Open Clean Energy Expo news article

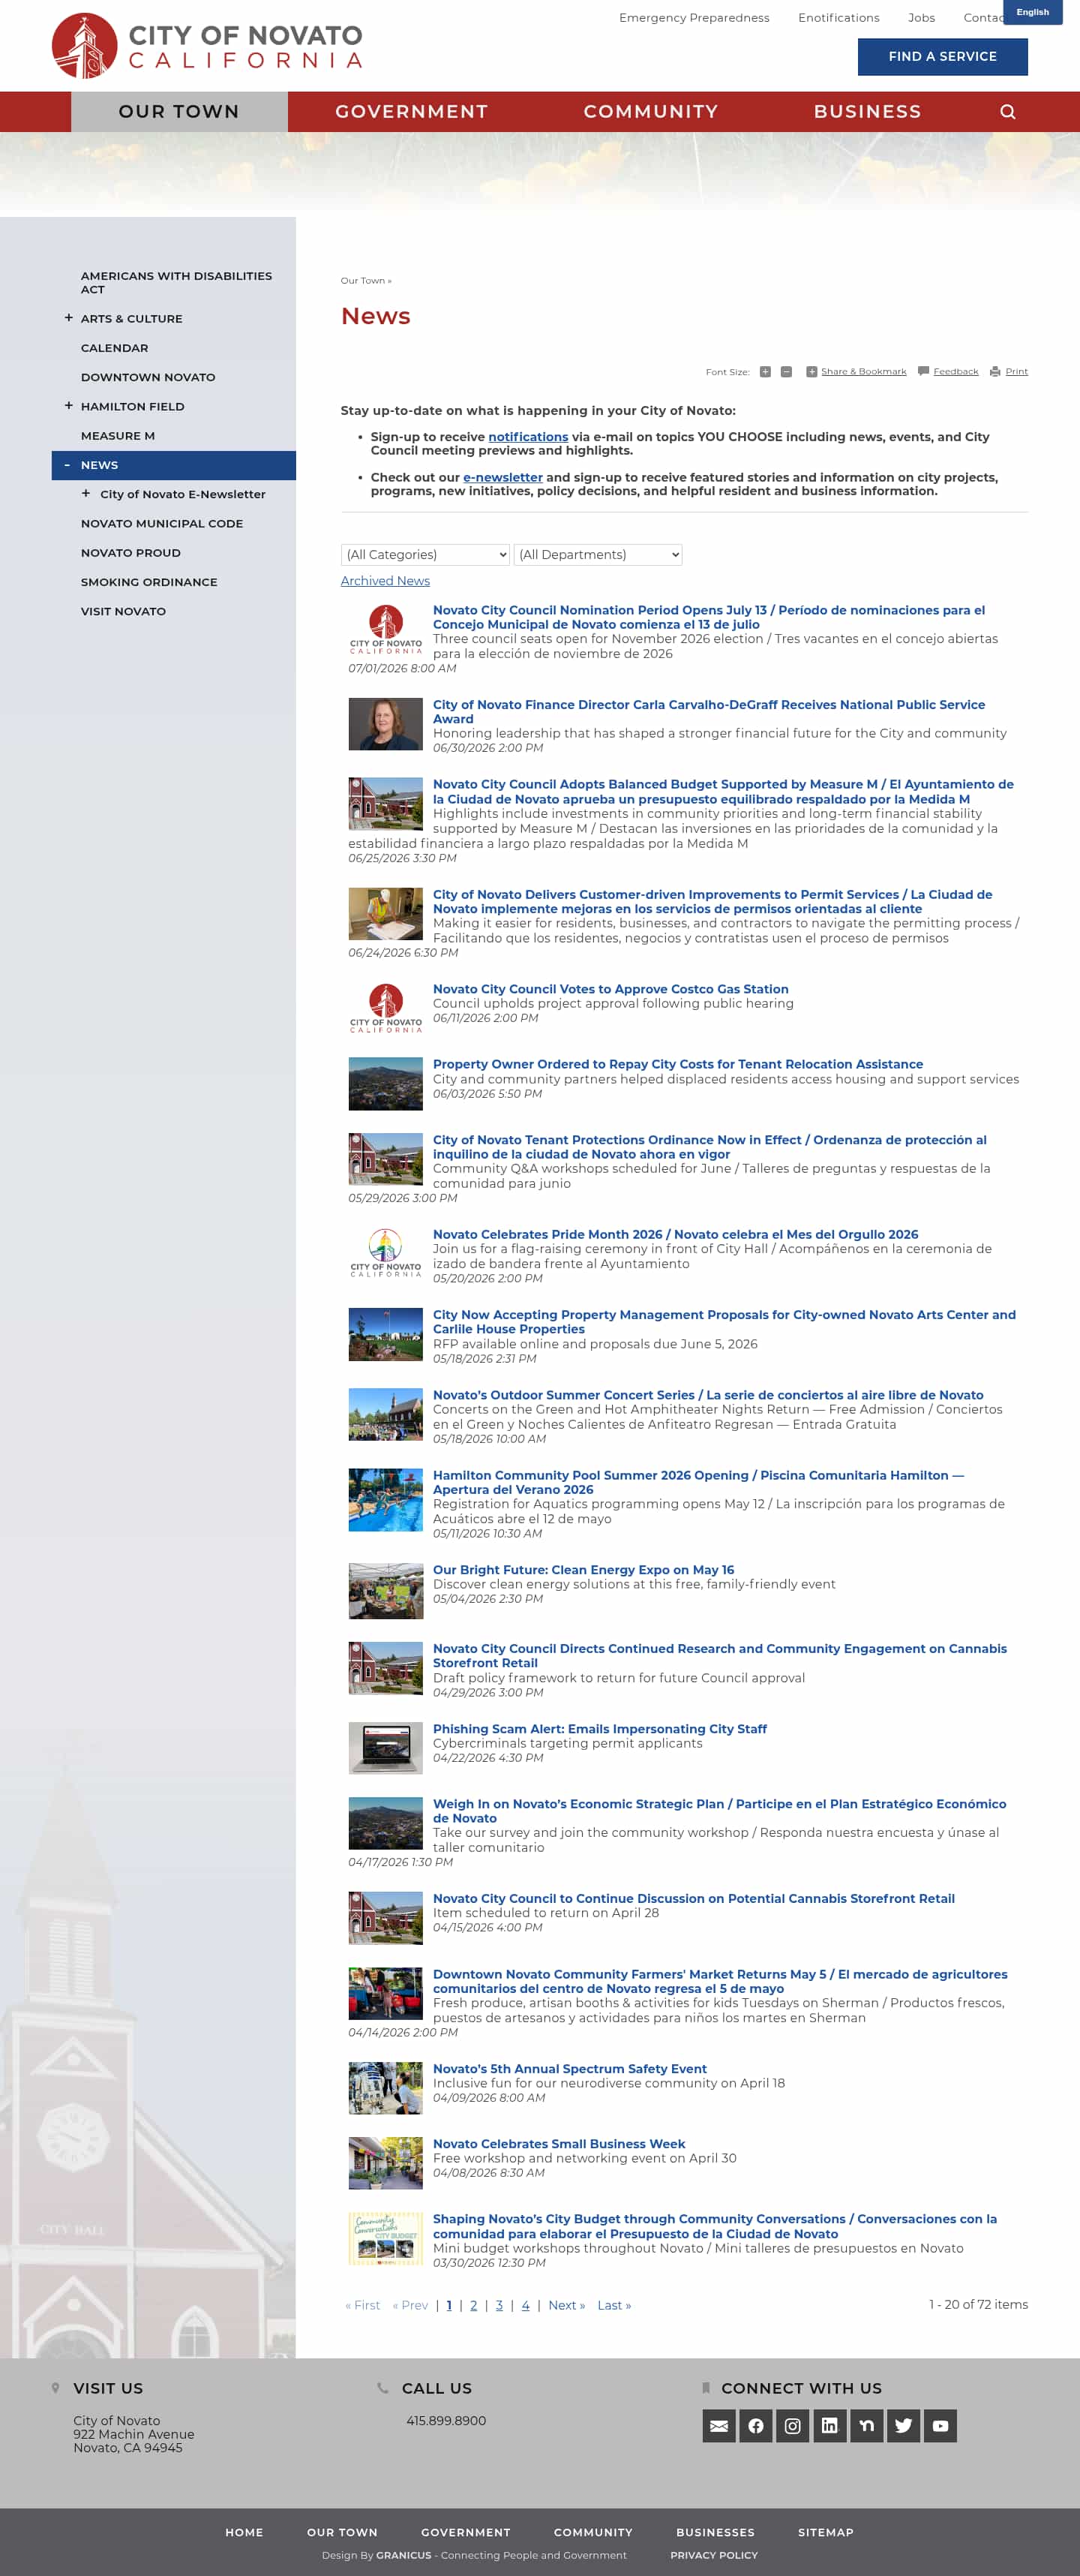coord(583,1570)
